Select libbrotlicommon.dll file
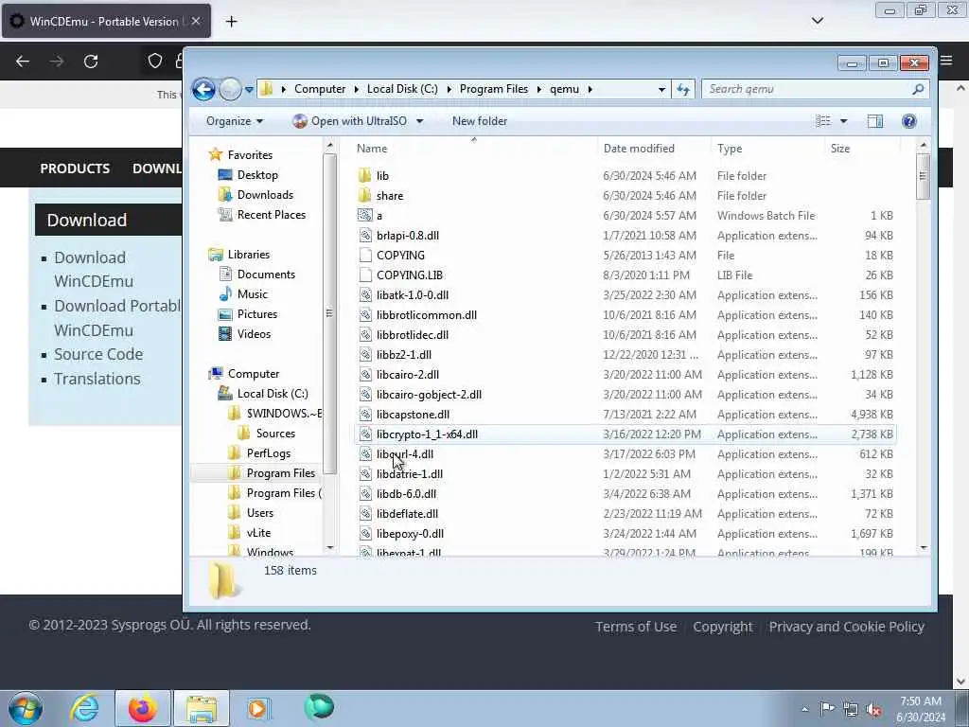 pyautogui.click(x=427, y=314)
